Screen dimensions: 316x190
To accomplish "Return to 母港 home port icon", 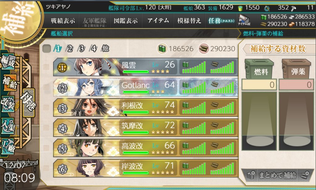I will pyautogui.click(x=29, y=103).
